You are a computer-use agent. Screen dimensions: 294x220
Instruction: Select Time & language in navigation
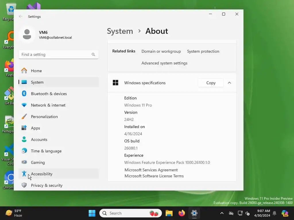(59, 151)
